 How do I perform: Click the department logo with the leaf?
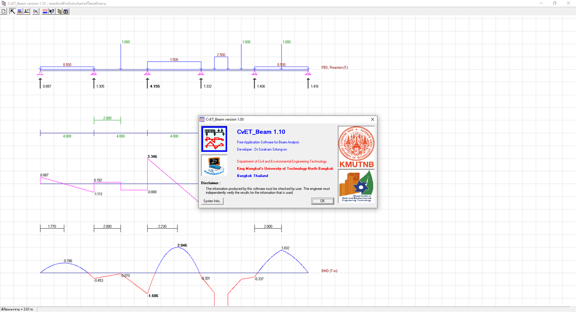tap(356, 186)
